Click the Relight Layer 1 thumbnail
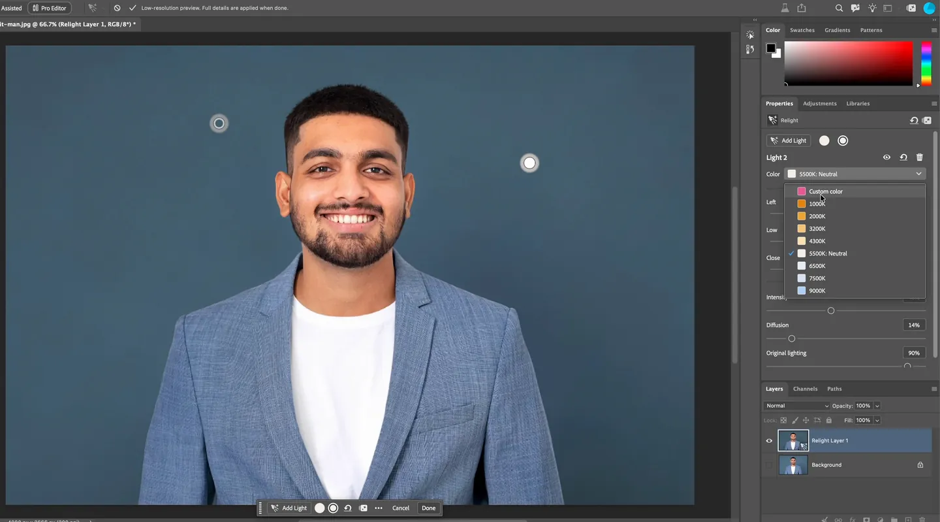This screenshot has width=940, height=522. click(x=793, y=441)
